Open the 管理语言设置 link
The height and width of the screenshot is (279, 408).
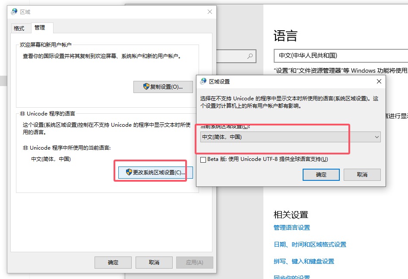[x=292, y=228]
